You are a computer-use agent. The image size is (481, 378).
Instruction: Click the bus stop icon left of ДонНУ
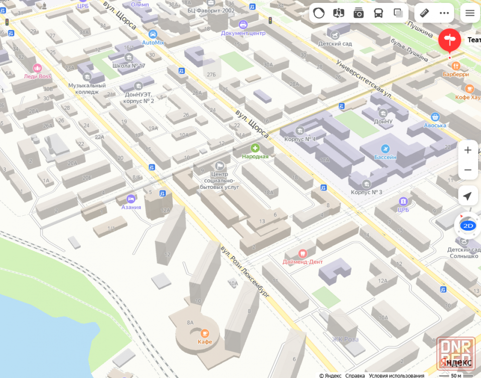pos(342,106)
